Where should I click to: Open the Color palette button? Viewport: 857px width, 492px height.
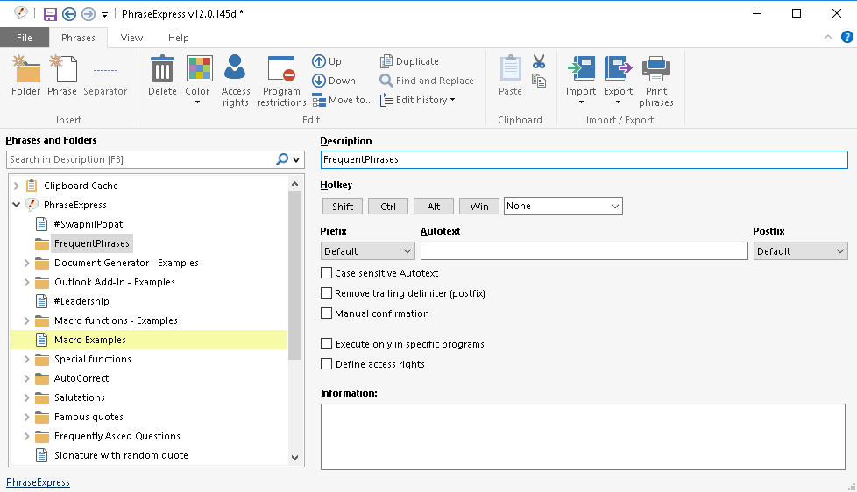coord(197,80)
